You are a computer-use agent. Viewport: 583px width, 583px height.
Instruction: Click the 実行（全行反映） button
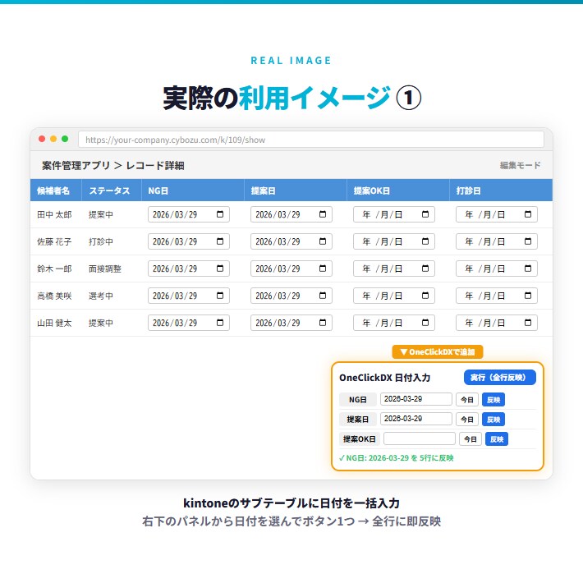[500, 378]
